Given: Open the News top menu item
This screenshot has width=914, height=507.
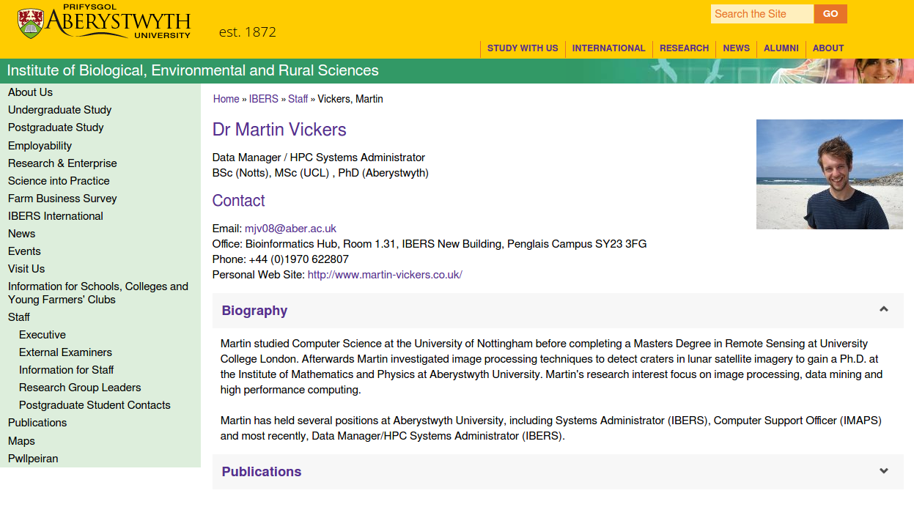Looking at the screenshot, I should 736,48.
